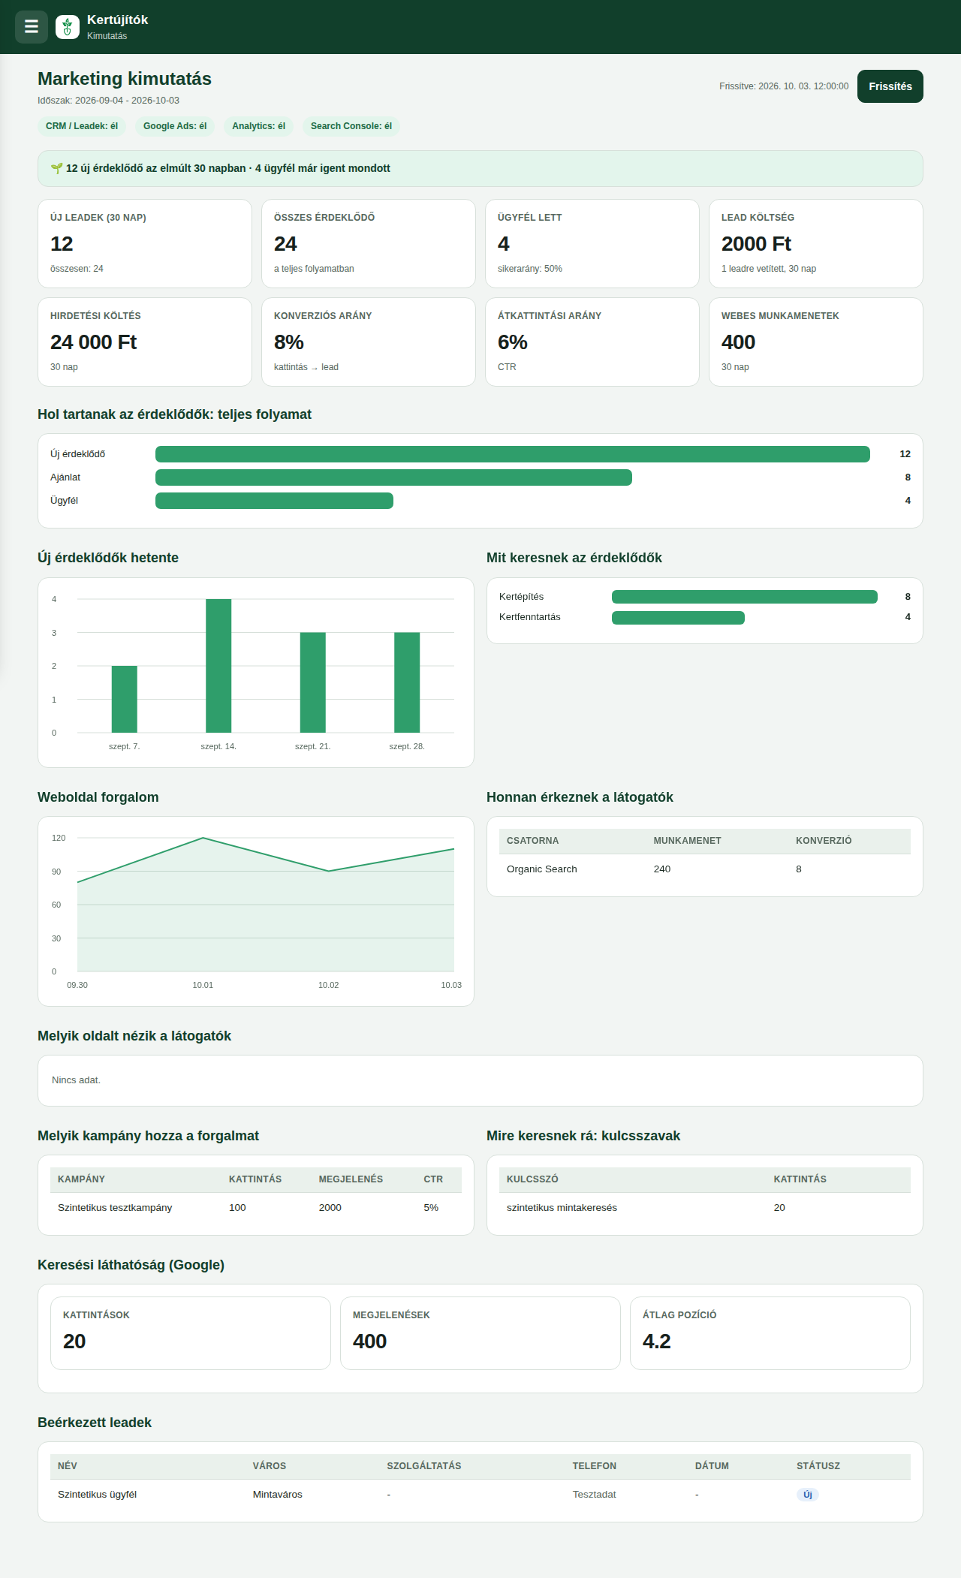Image resolution: width=961 pixels, height=1578 pixels.
Task: Click the Időszak date range text
Action: (x=108, y=101)
